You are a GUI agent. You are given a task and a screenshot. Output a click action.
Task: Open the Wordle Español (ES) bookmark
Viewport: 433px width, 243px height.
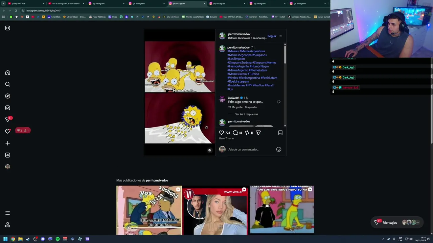coord(193,17)
